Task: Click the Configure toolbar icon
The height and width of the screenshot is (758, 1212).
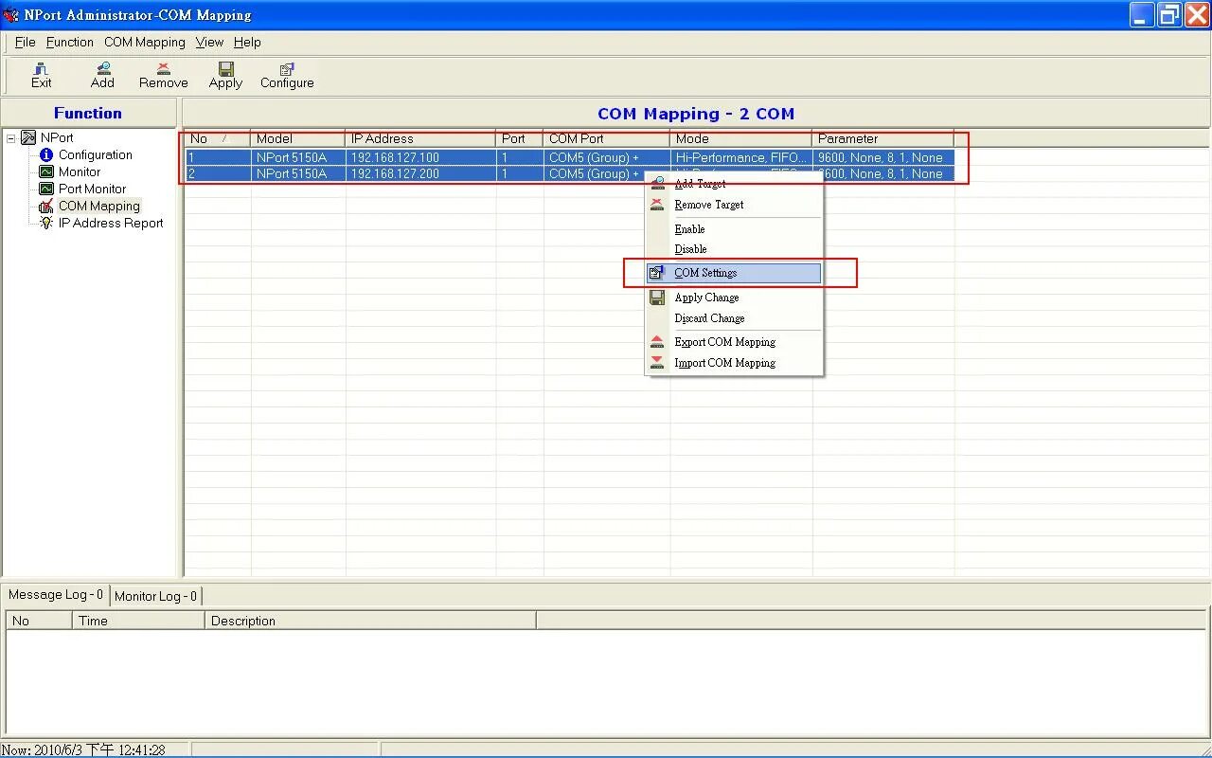Action: pyautogui.click(x=287, y=68)
